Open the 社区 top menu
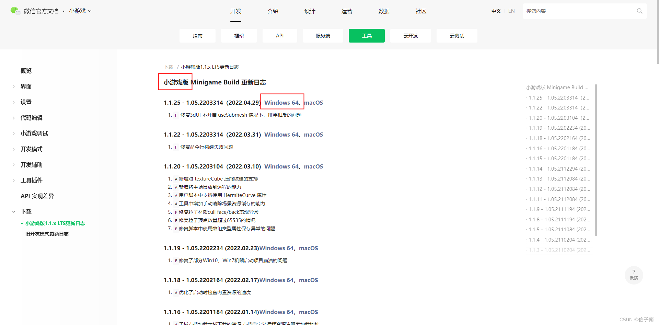The height and width of the screenshot is (325, 659). pyautogui.click(x=421, y=11)
